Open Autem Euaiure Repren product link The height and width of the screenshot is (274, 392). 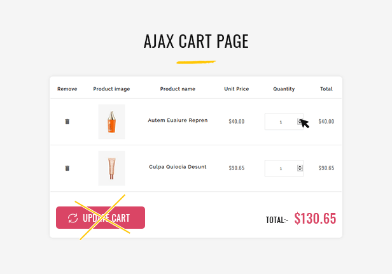178,120
